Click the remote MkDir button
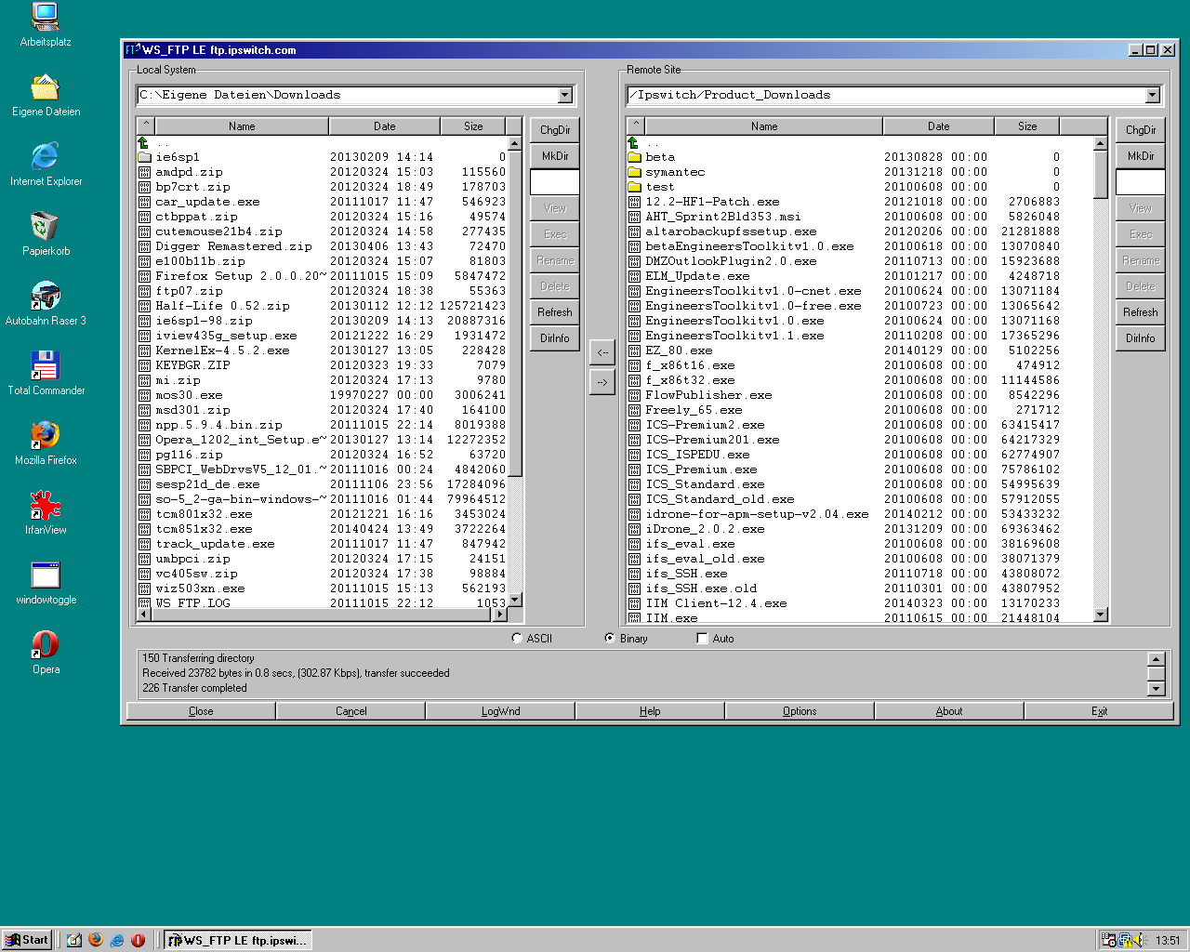This screenshot has height=952, width=1190. [1141, 156]
